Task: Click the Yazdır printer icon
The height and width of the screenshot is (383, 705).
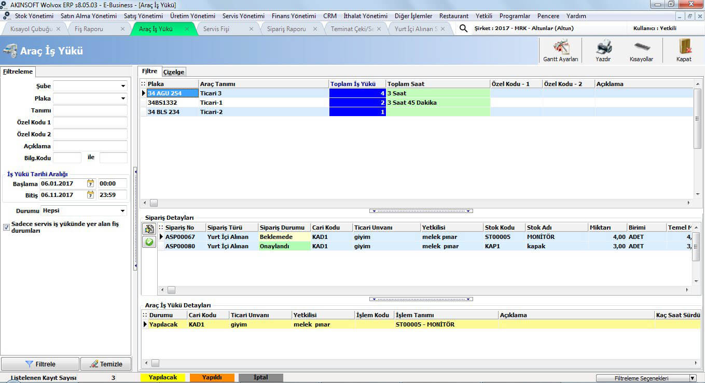Action: (603, 47)
